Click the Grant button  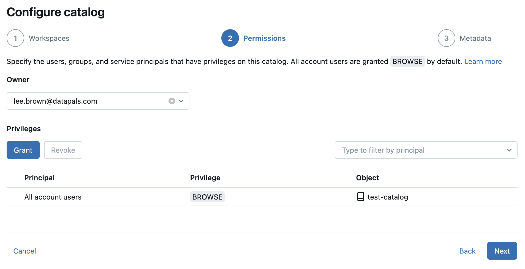tap(23, 150)
